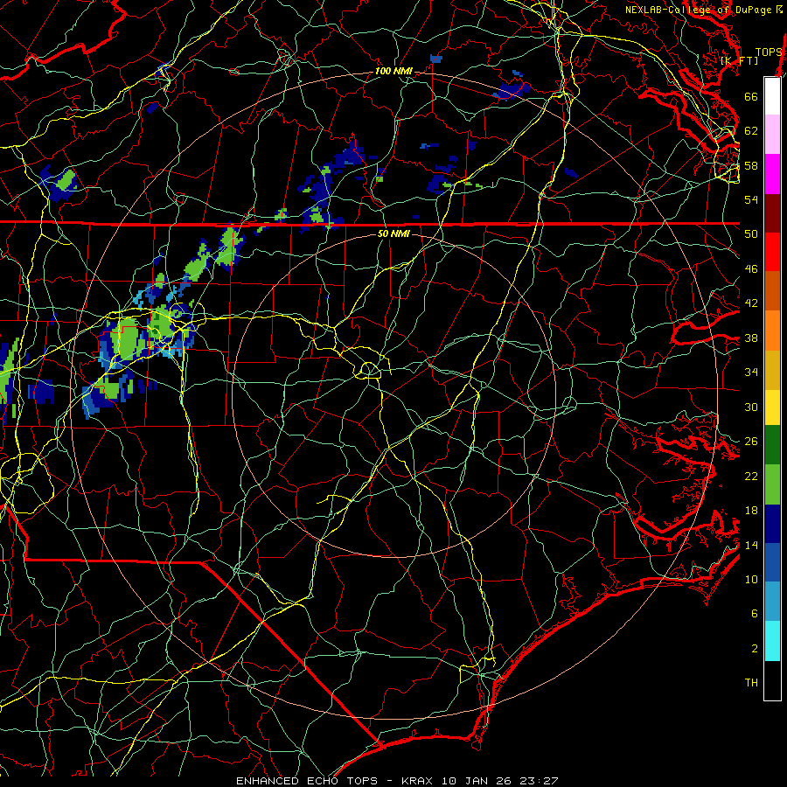The image size is (787, 787).
Task: Click the KRAX station identifier in caption
Action: 419,781
